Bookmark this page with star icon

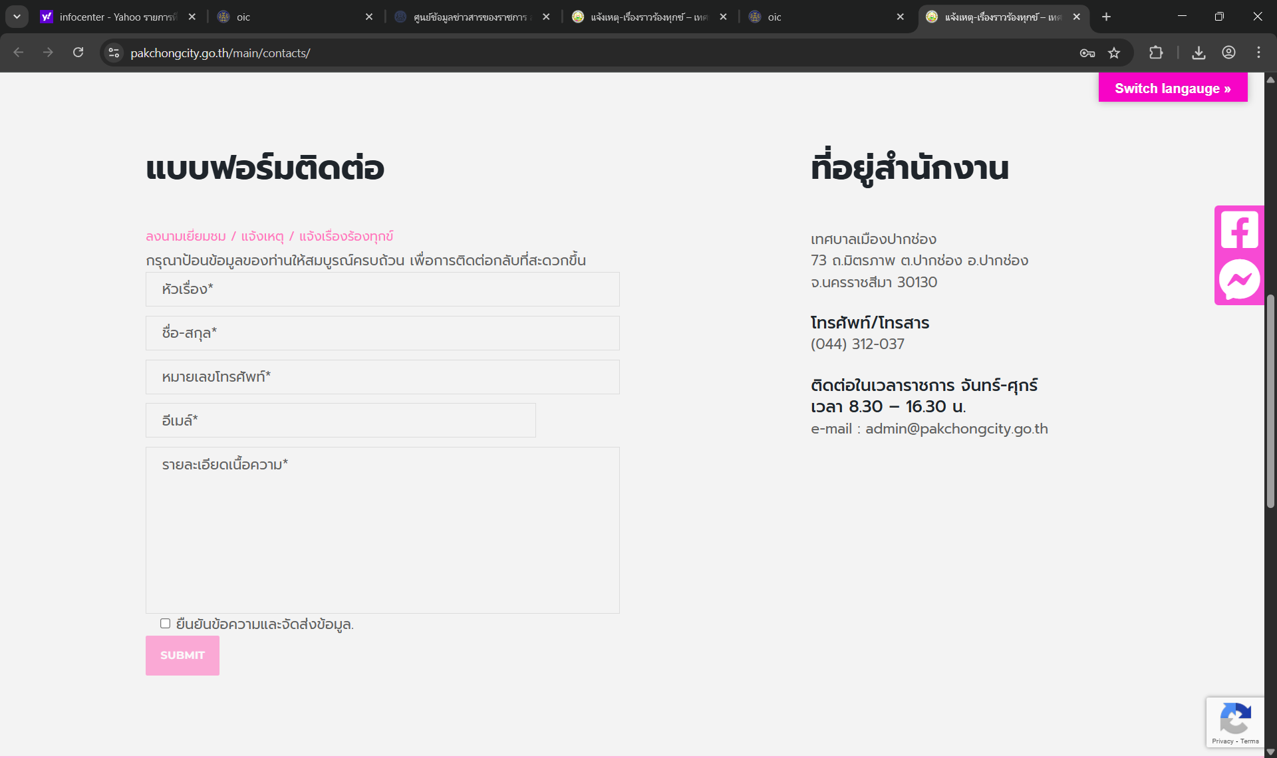[x=1114, y=53]
